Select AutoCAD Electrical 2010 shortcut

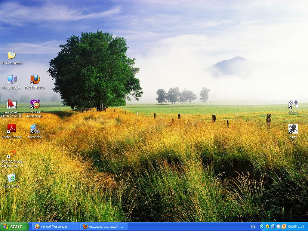11,104
